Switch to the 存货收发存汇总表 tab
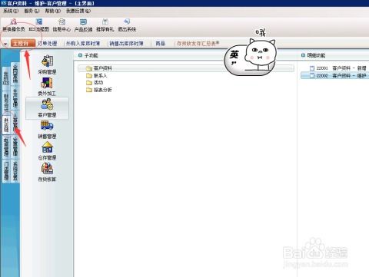369x277 pixels. [198, 44]
